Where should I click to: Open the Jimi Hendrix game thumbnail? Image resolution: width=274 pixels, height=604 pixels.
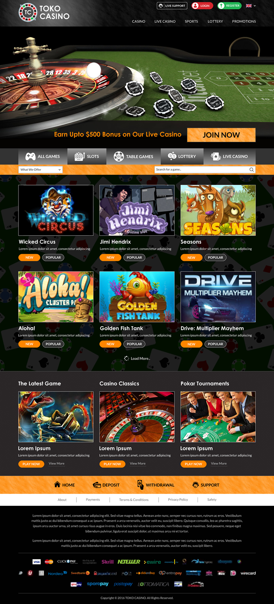click(x=137, y=210)
